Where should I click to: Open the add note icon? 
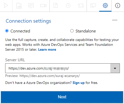coord(31,6)
